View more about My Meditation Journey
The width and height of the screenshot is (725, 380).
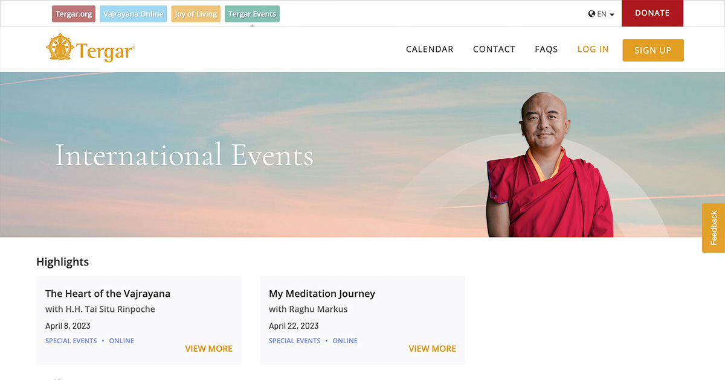click(432, 349)
